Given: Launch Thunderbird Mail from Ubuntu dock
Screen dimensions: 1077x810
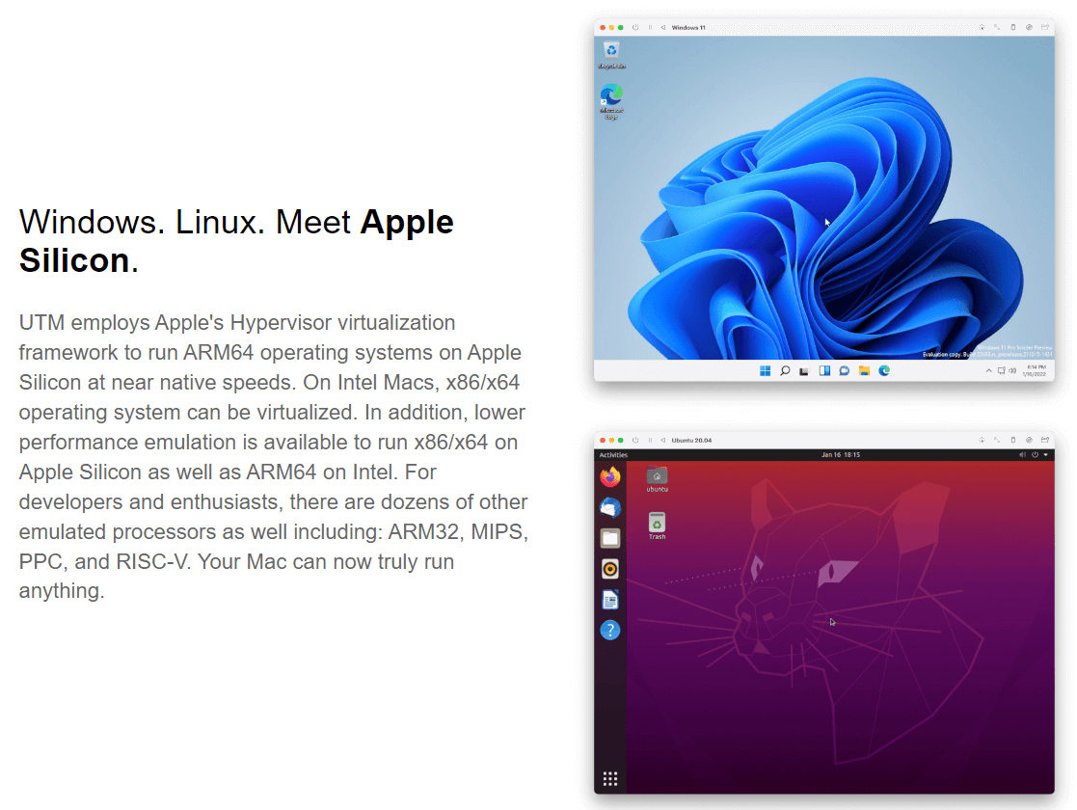Looking at the screenshot, I should 609,507.
